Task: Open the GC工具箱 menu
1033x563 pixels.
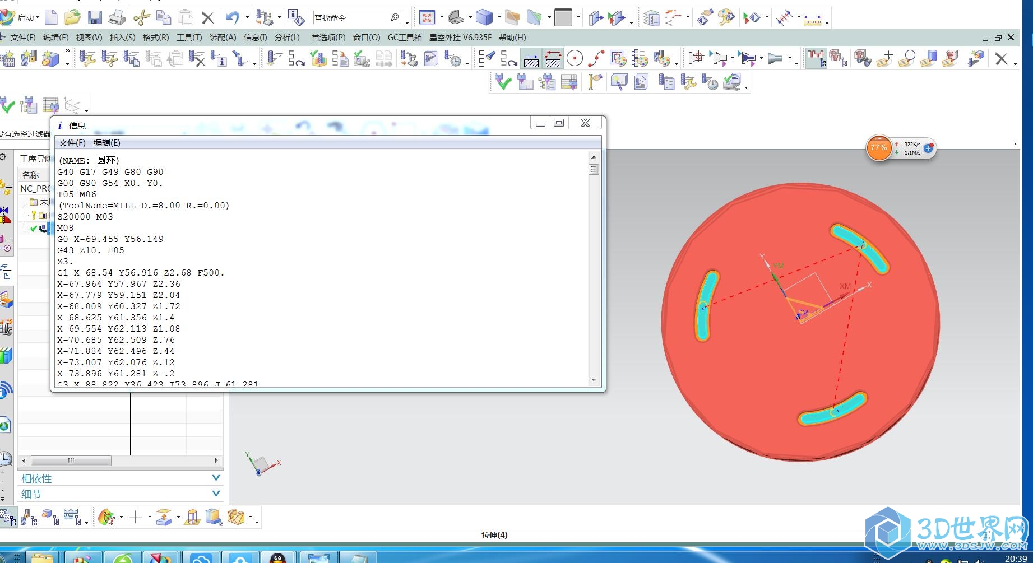Action: (405, 38)
